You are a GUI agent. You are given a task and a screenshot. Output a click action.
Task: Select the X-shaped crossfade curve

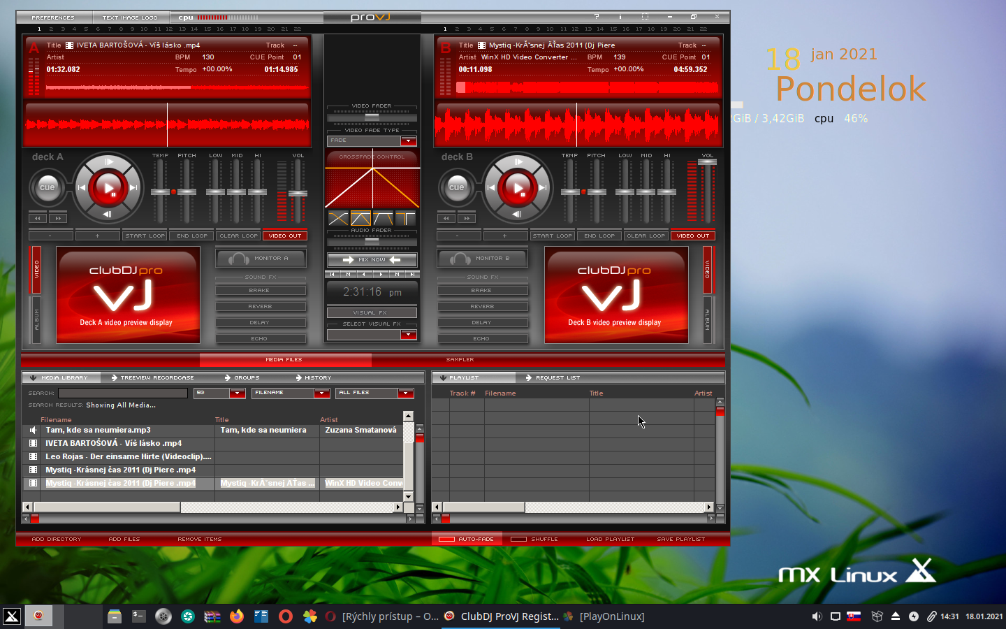(338, 219)
